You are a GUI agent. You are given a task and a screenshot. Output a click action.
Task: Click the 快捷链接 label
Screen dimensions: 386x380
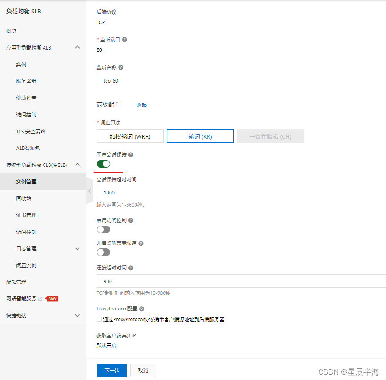click(16, 315)
